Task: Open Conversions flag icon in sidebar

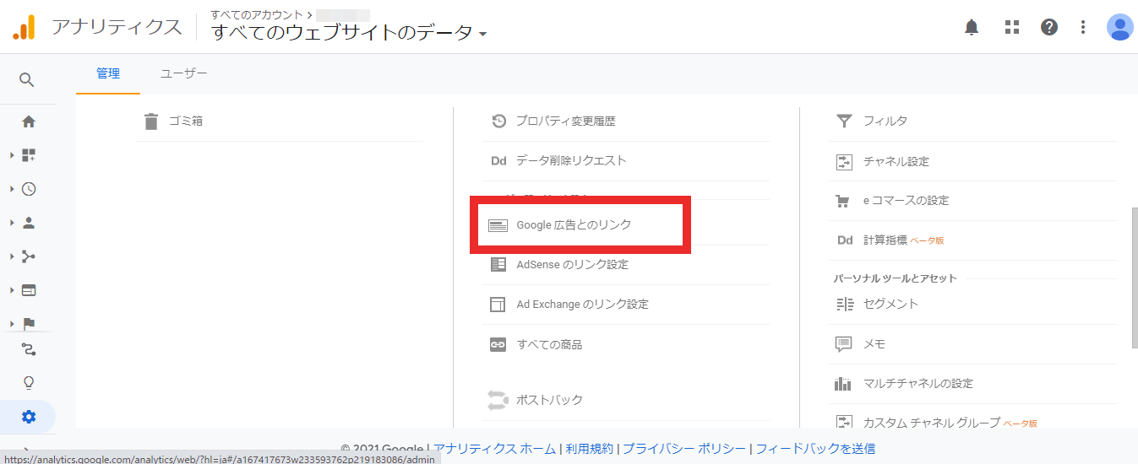Action: pos(29,324)
